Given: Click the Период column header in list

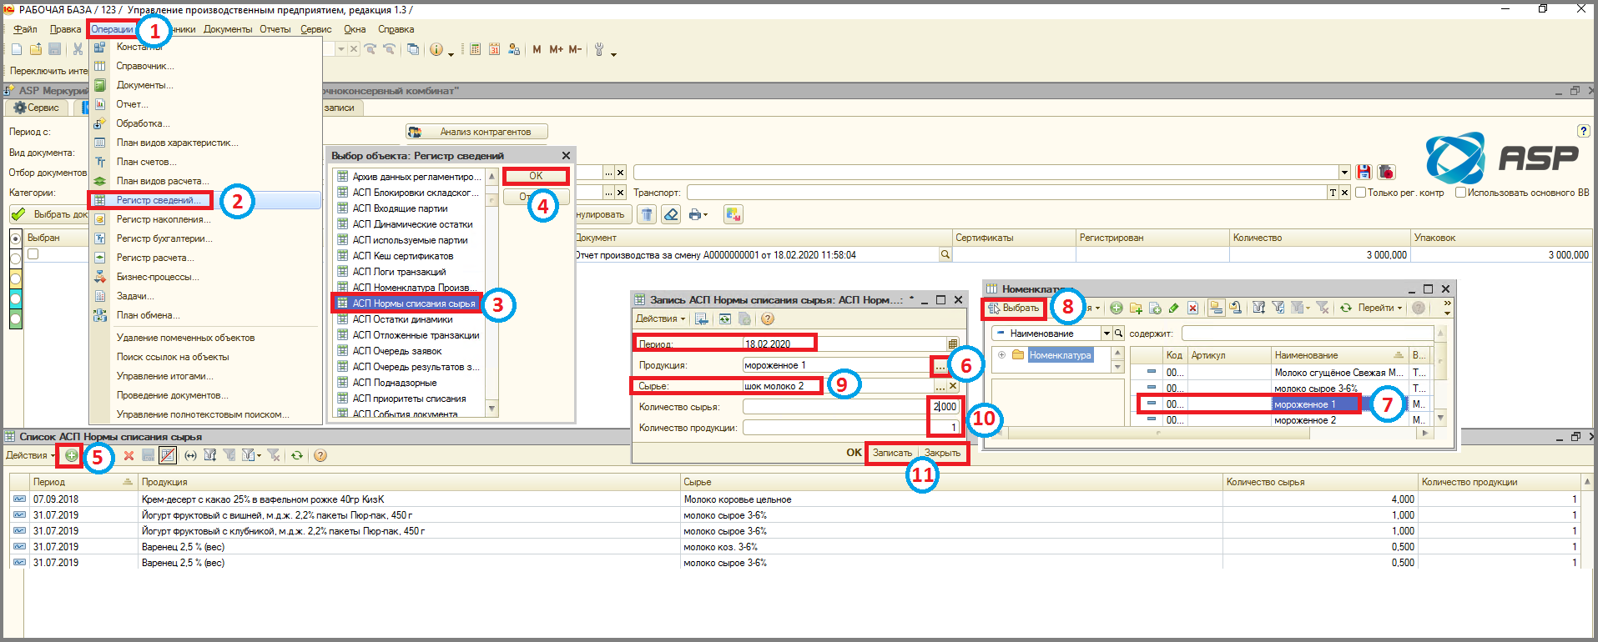Looking at the screenshot, I should click(83, 482).
